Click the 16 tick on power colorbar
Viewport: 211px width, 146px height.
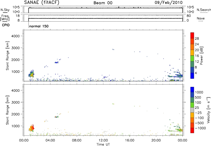(197, 56)
